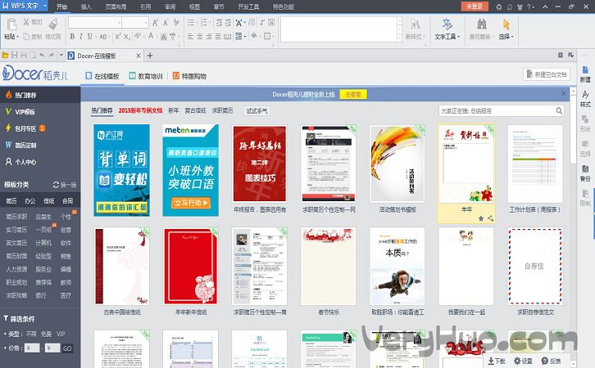Click the Undo arrow icon
This screenshot has width=595, height=368.
[x=42, y=56]
